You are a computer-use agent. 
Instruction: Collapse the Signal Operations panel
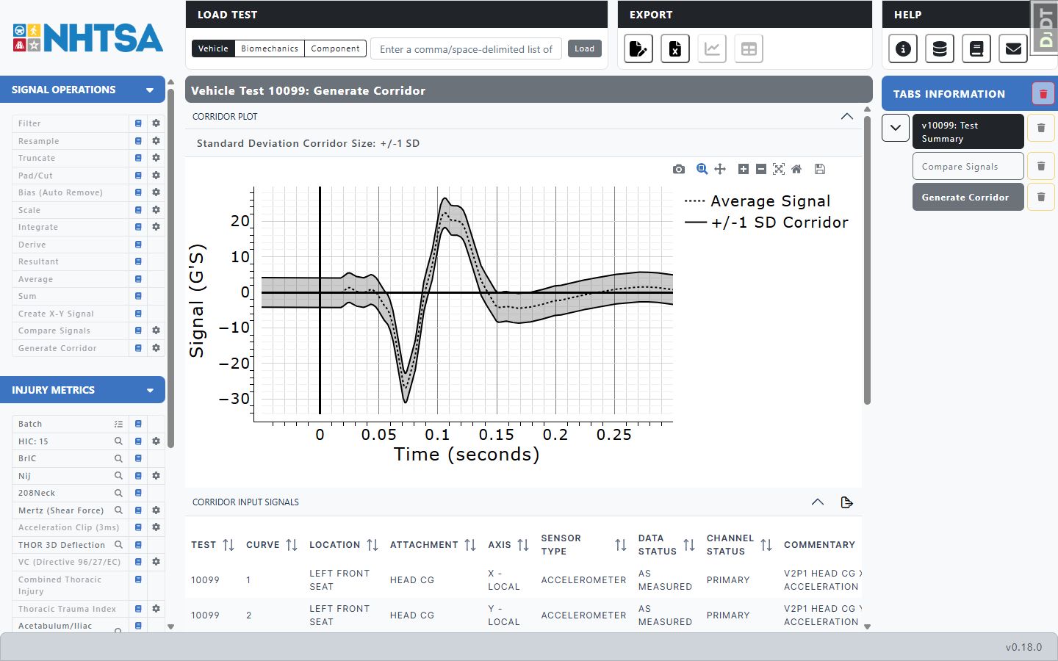point(150,90)
